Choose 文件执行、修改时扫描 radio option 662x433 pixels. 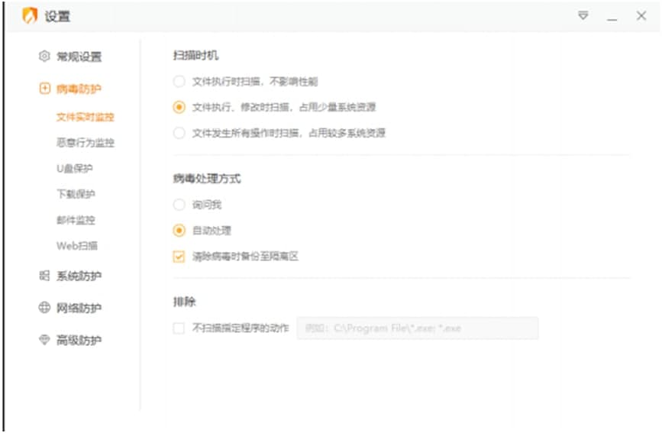179,108
